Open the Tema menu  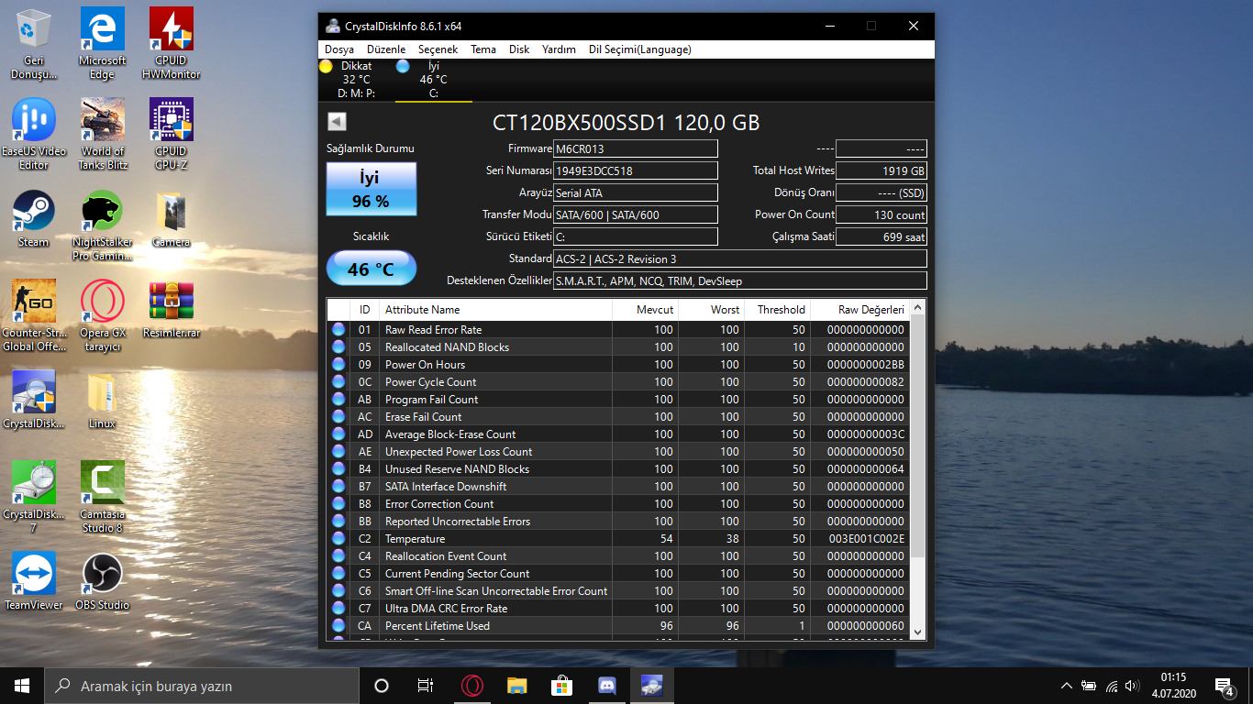tap(483, 49)
